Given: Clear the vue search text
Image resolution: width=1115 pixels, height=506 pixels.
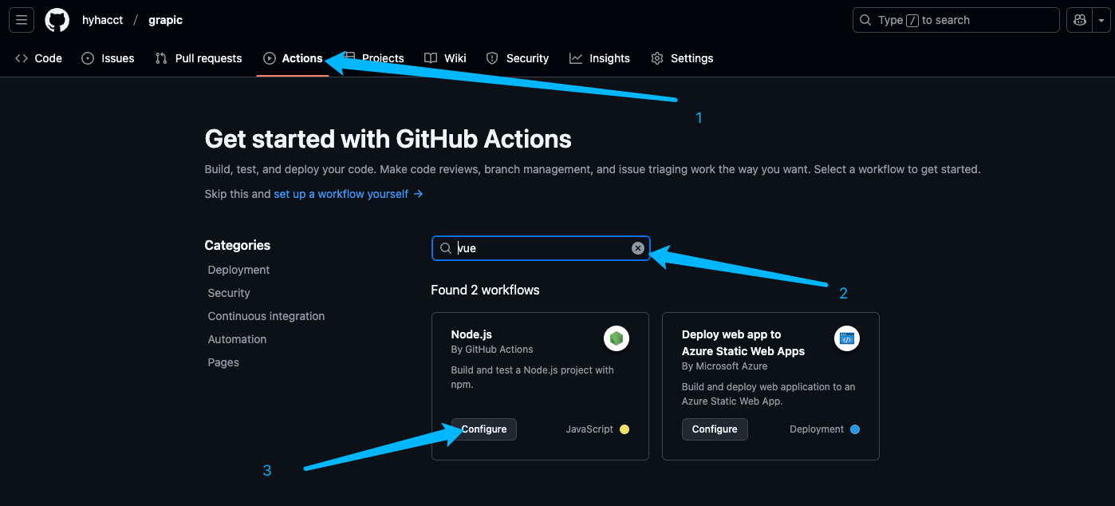Looking at the screenshot, I should [x=638, y=248].
